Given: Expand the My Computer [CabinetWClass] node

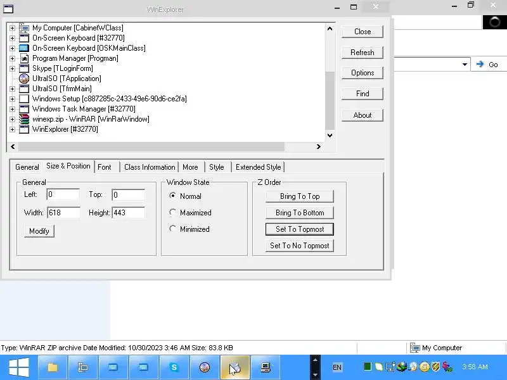Looking at the screenshot, I should coord(12,28).
